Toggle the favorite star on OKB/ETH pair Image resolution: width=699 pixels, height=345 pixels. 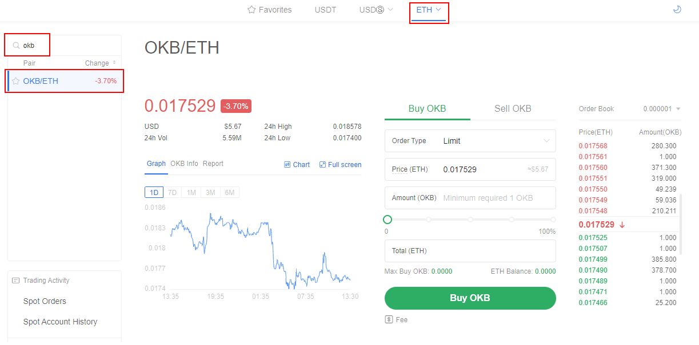pyautogui.click(x=15, y=81)
